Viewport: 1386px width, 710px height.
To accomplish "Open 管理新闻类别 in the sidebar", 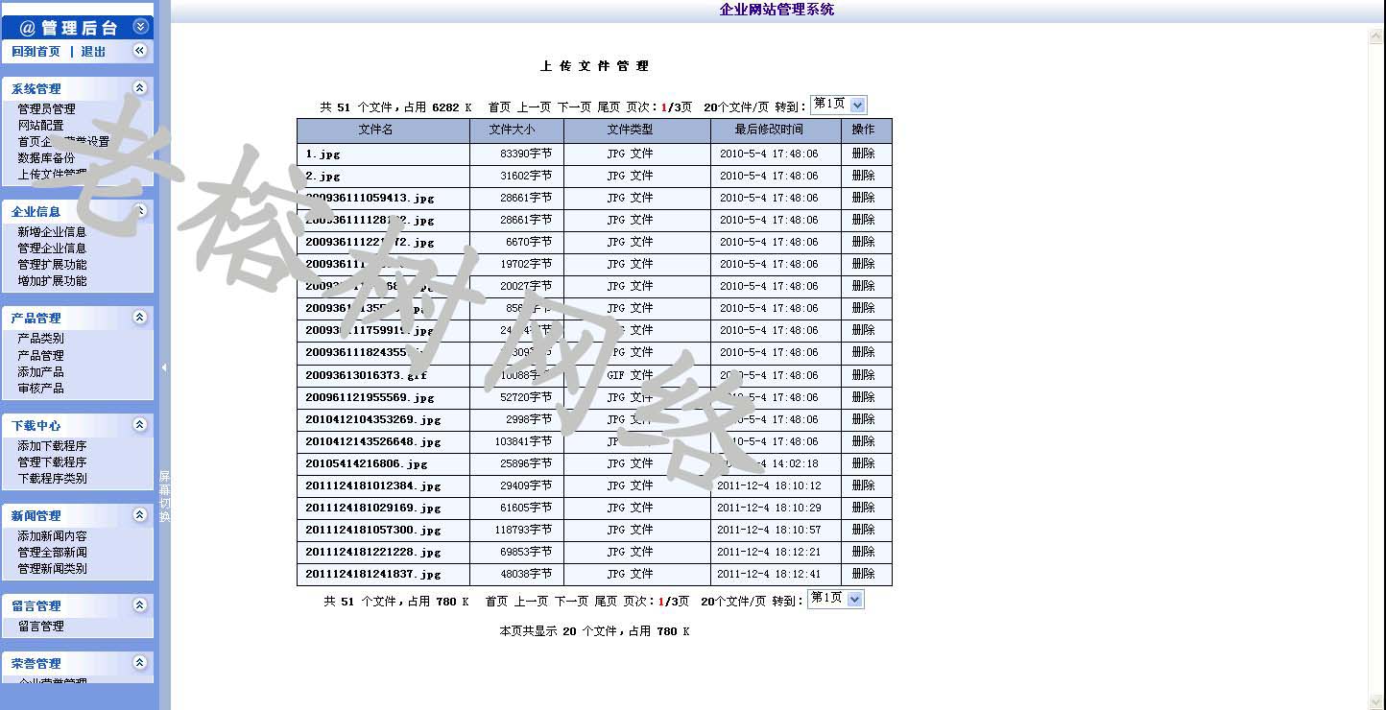I will point(52,569).
